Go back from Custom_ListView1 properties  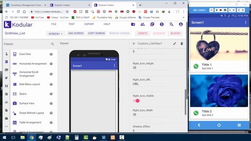134,43
